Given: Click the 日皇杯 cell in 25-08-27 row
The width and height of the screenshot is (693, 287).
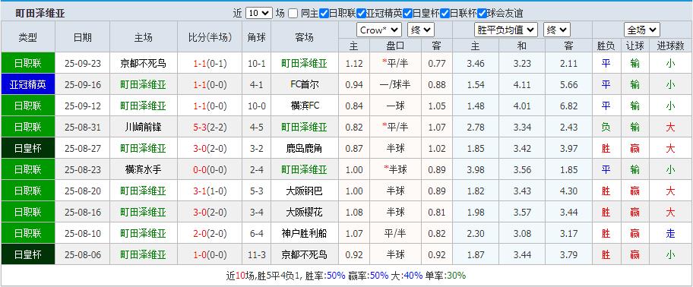Looking at the screenshot, I should coord(28,148).
